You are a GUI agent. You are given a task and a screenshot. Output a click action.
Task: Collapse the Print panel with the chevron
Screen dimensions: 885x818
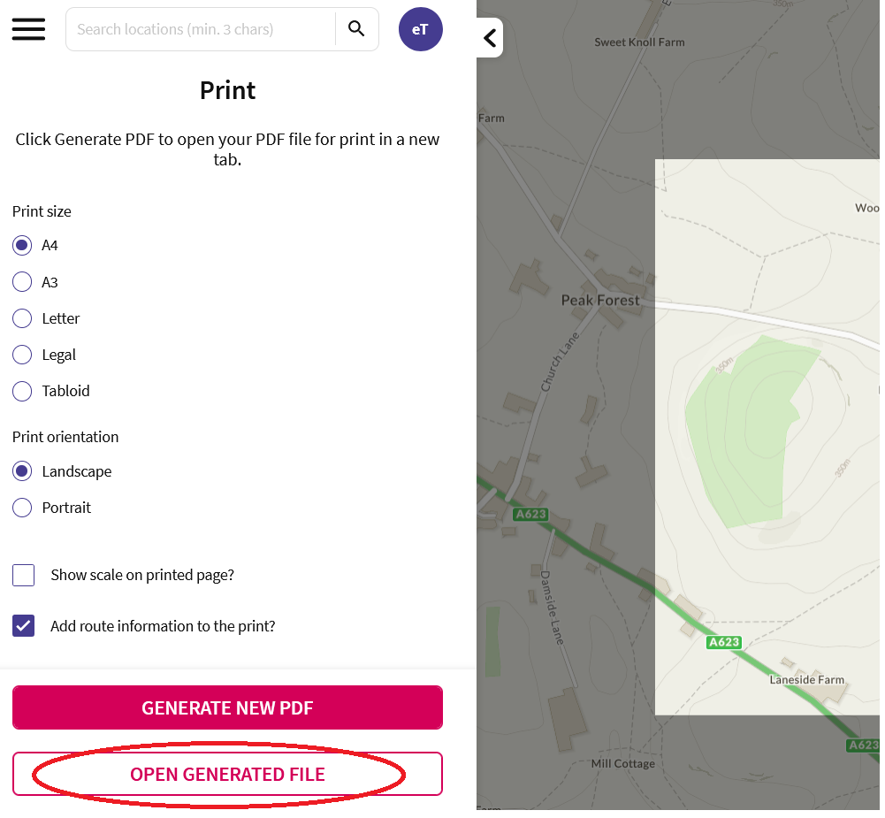[x=488, y=38]
